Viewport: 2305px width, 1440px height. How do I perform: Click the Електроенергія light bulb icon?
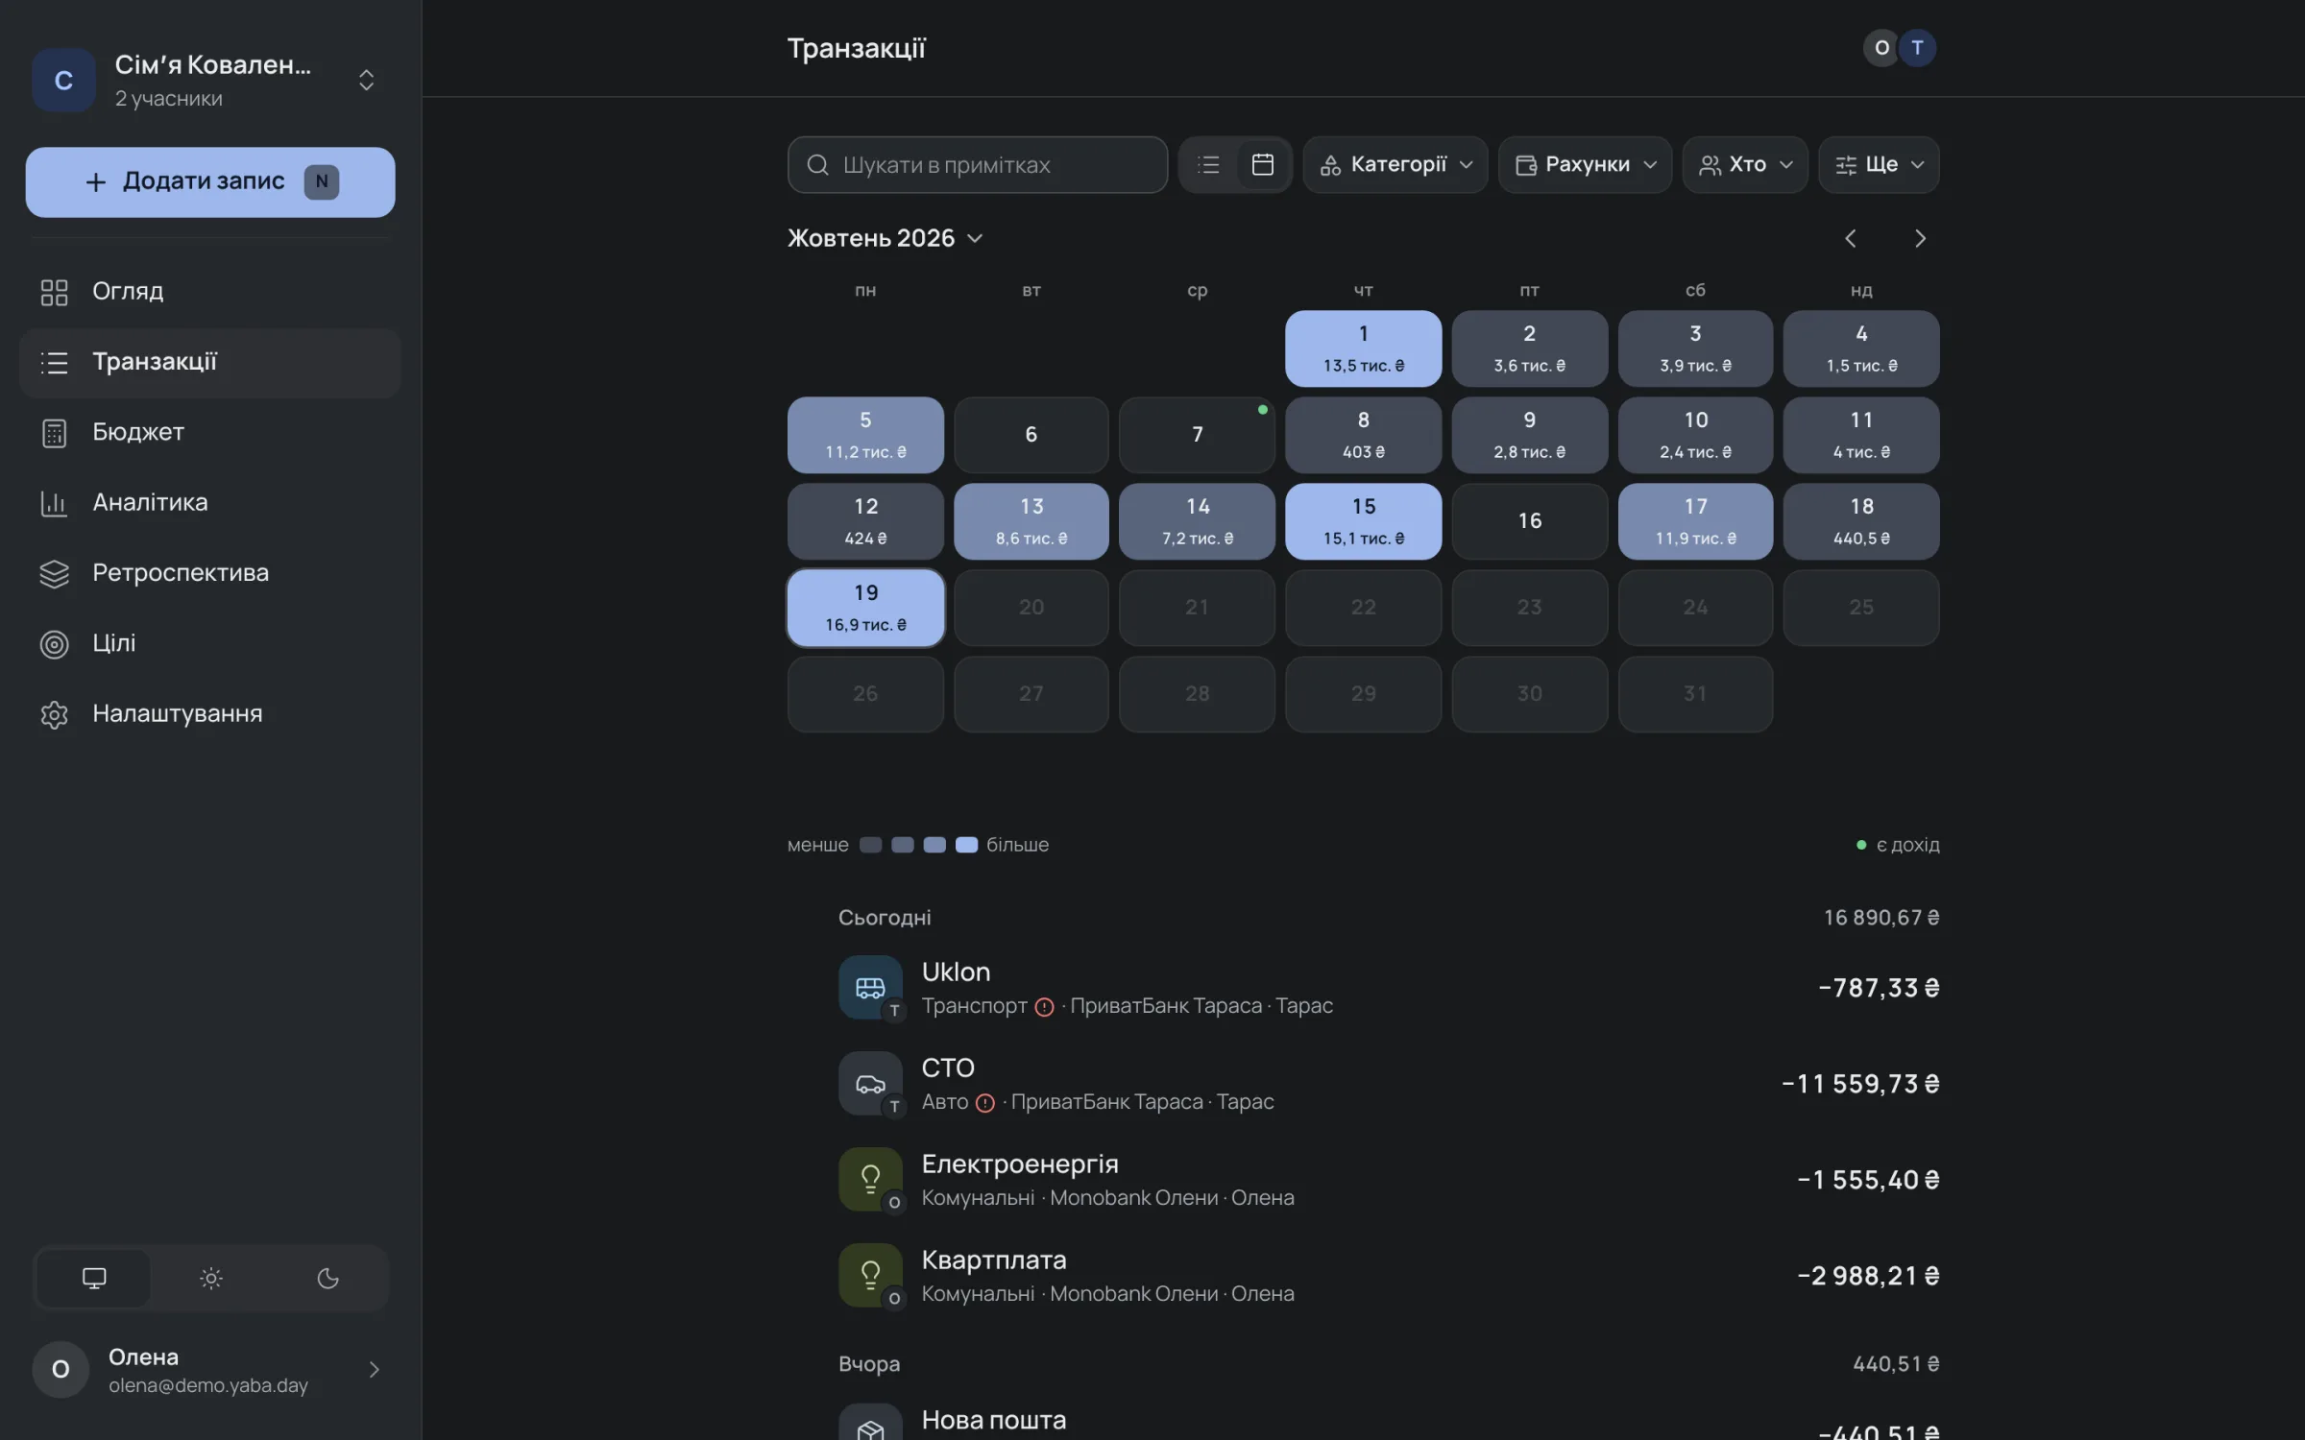[870, 1179]
